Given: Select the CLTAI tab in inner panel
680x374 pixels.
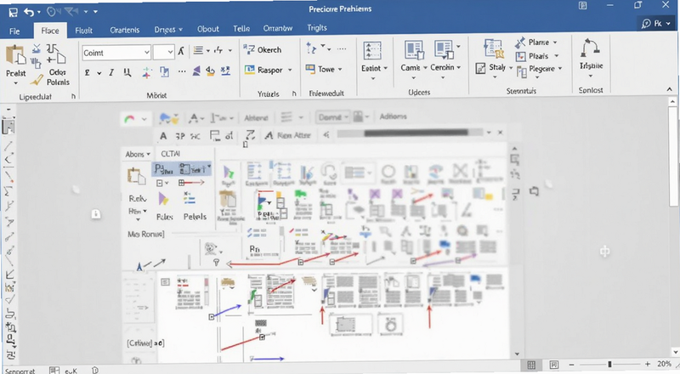Looking at the screenshot, I should (x=171, y=154).
